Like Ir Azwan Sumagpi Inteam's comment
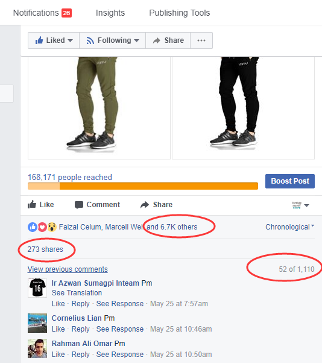 pyautogui.click(x=58, y=304)
